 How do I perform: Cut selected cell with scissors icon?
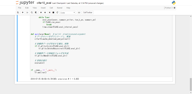(27, 13)
